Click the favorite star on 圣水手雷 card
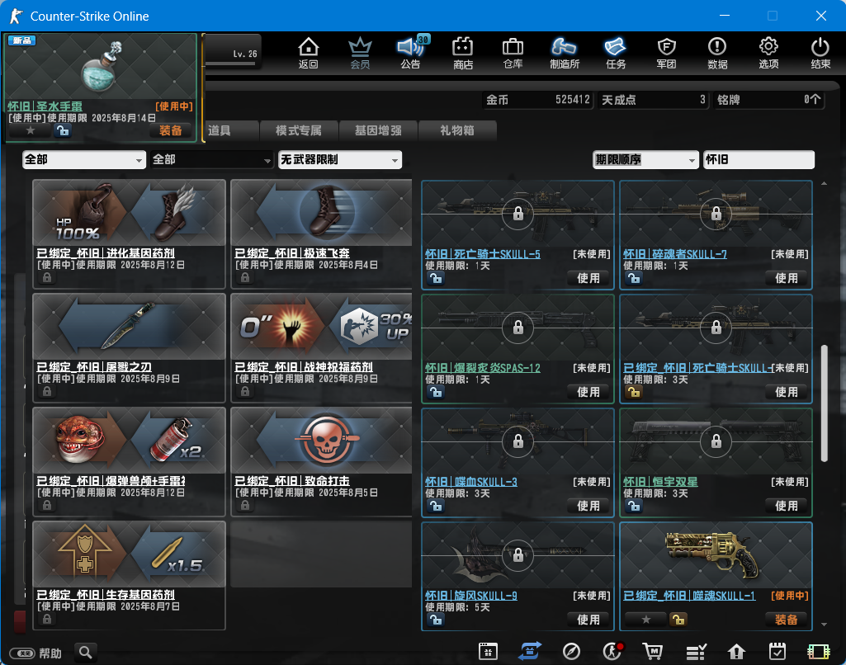The image size is (846, 665). pos(31,130)
